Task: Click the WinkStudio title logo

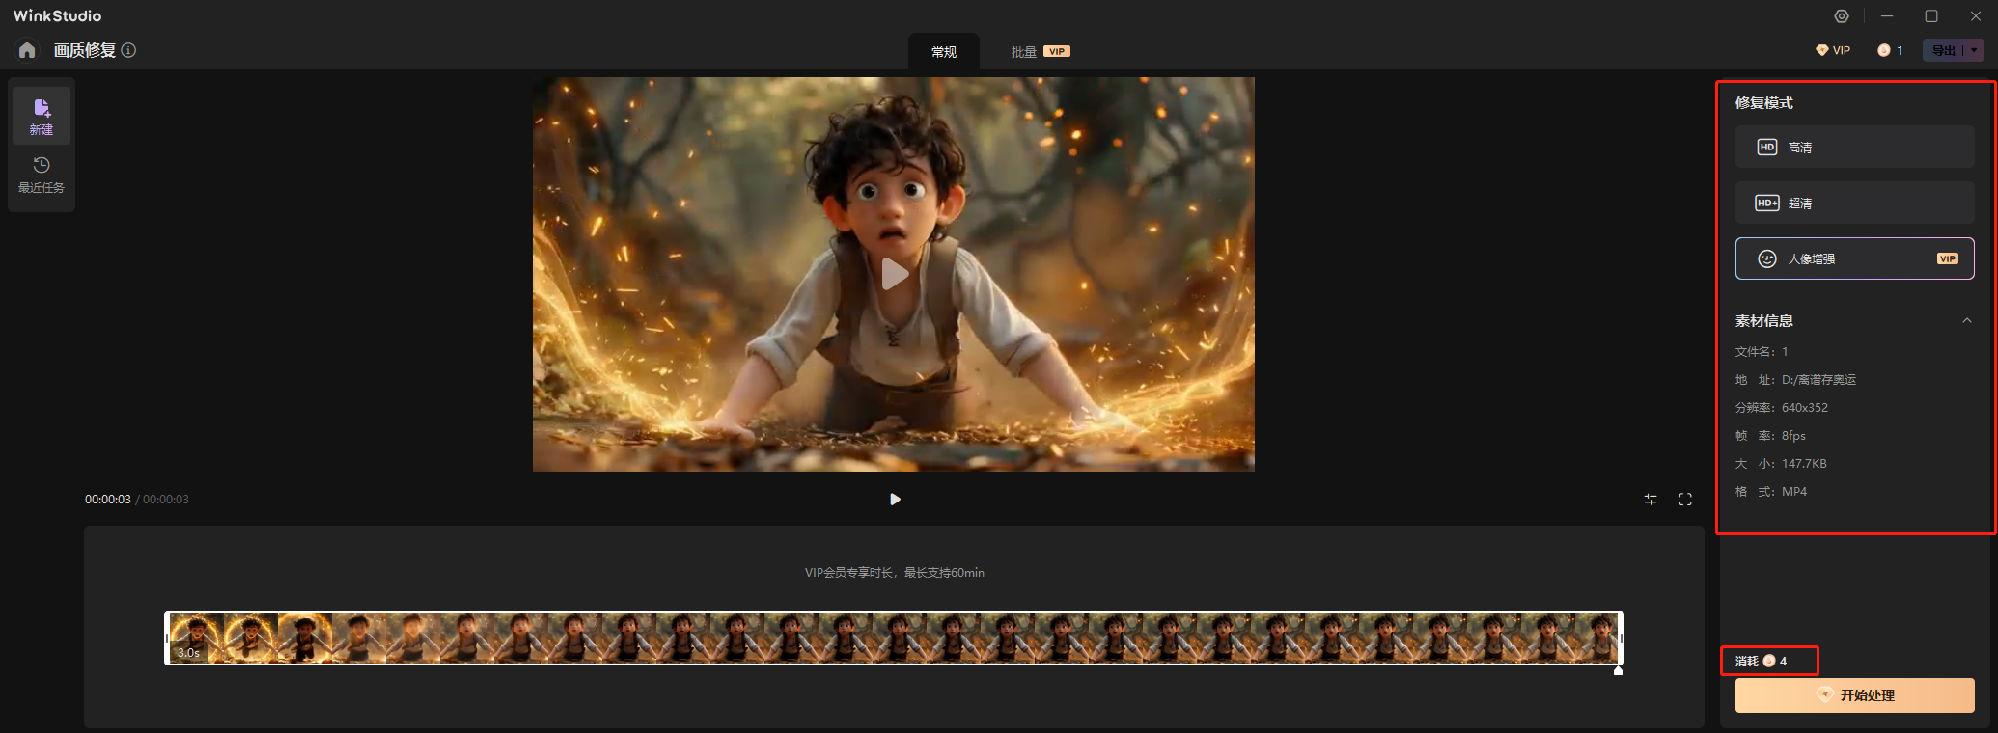Action: pyautogui.click(x=57, y=15)
